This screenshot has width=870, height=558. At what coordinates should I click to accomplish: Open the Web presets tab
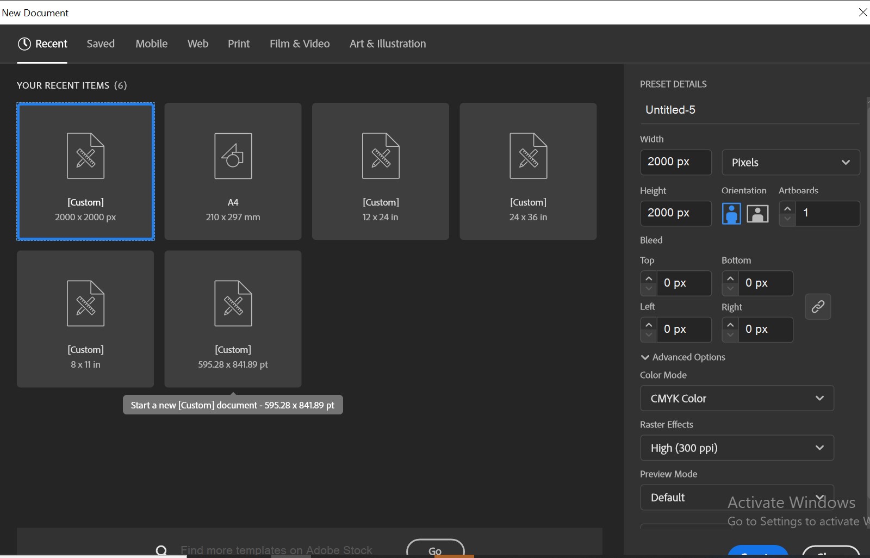(x=198, y=44)
